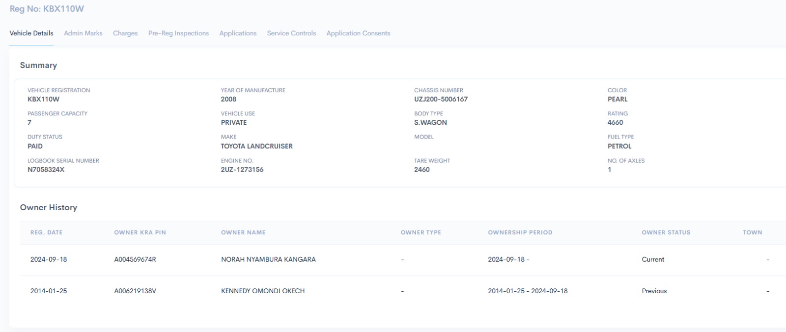Screen dimensions: 786x332
Task: Click the Ownership Period column header
Action: [520, 232]
